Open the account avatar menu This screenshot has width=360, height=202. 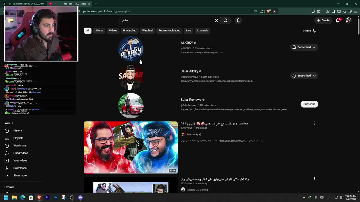[x=348, y=20]
